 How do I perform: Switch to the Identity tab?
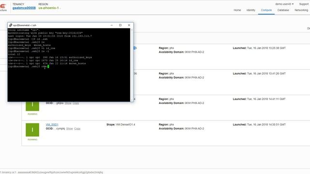coord(251,10)
